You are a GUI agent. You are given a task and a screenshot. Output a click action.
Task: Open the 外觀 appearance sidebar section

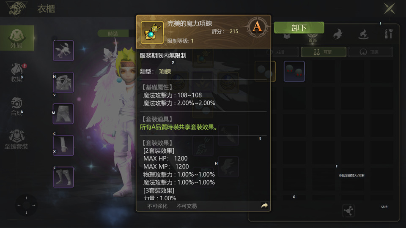(17, 38)
